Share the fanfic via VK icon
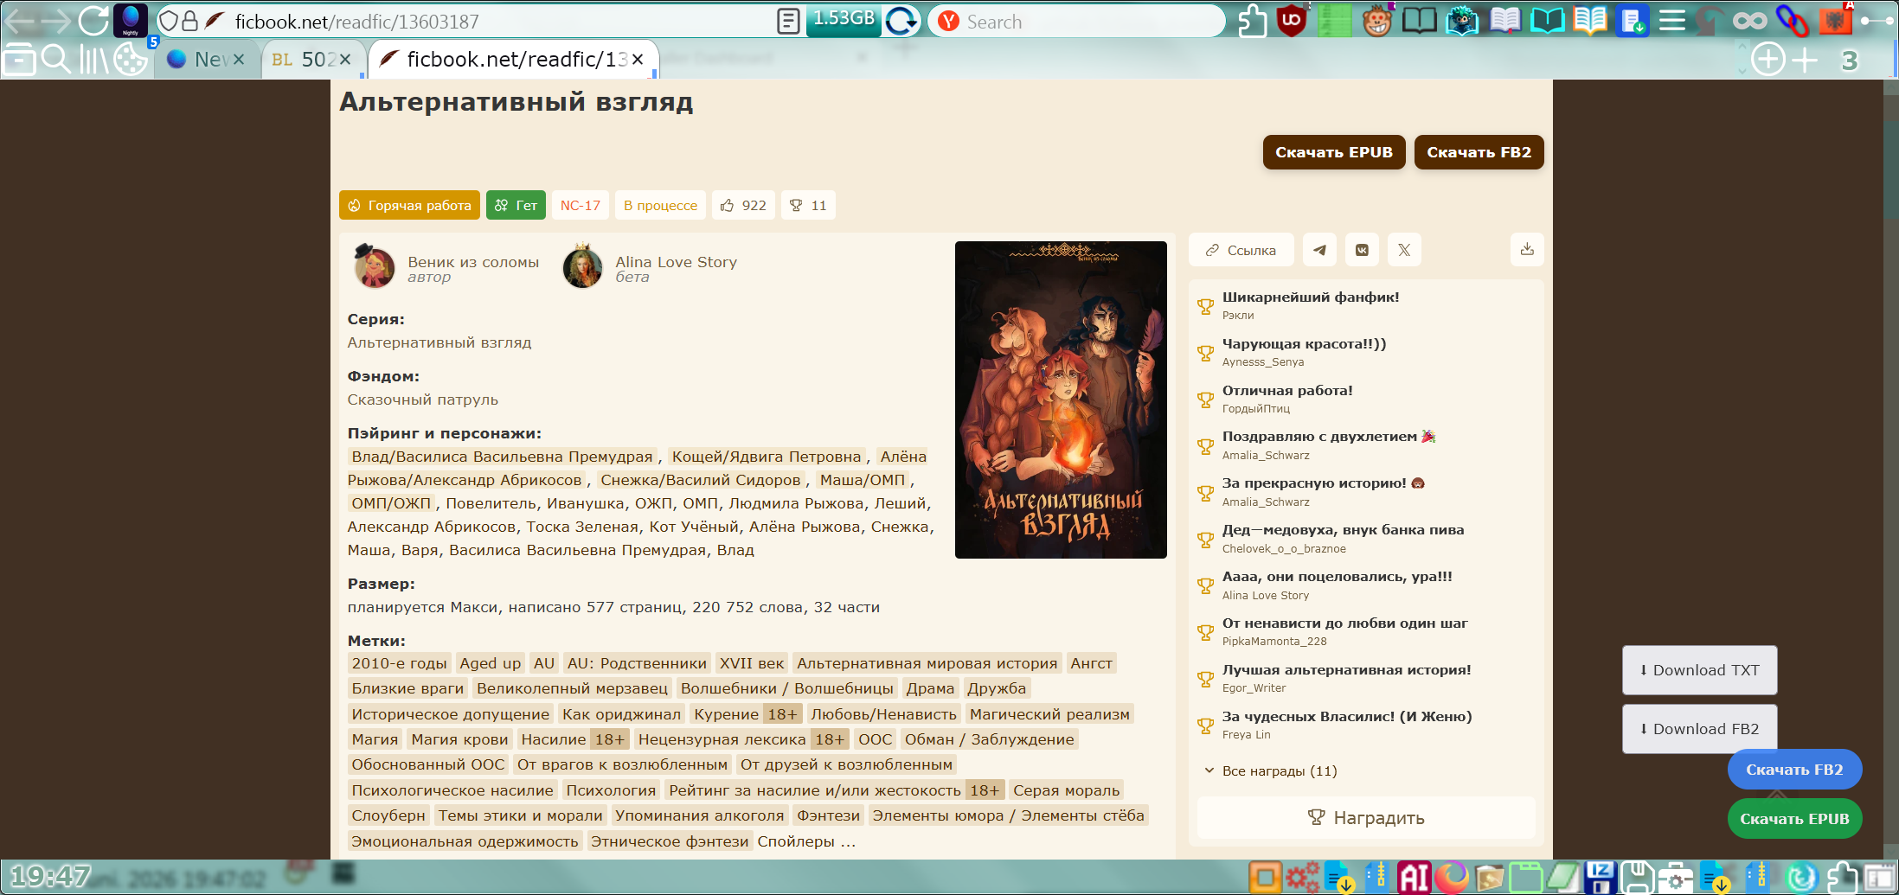 click(x=1362, y=250)
